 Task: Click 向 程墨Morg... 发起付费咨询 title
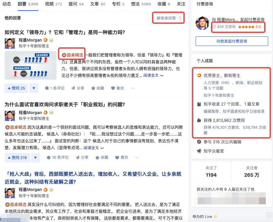(238, 20)
